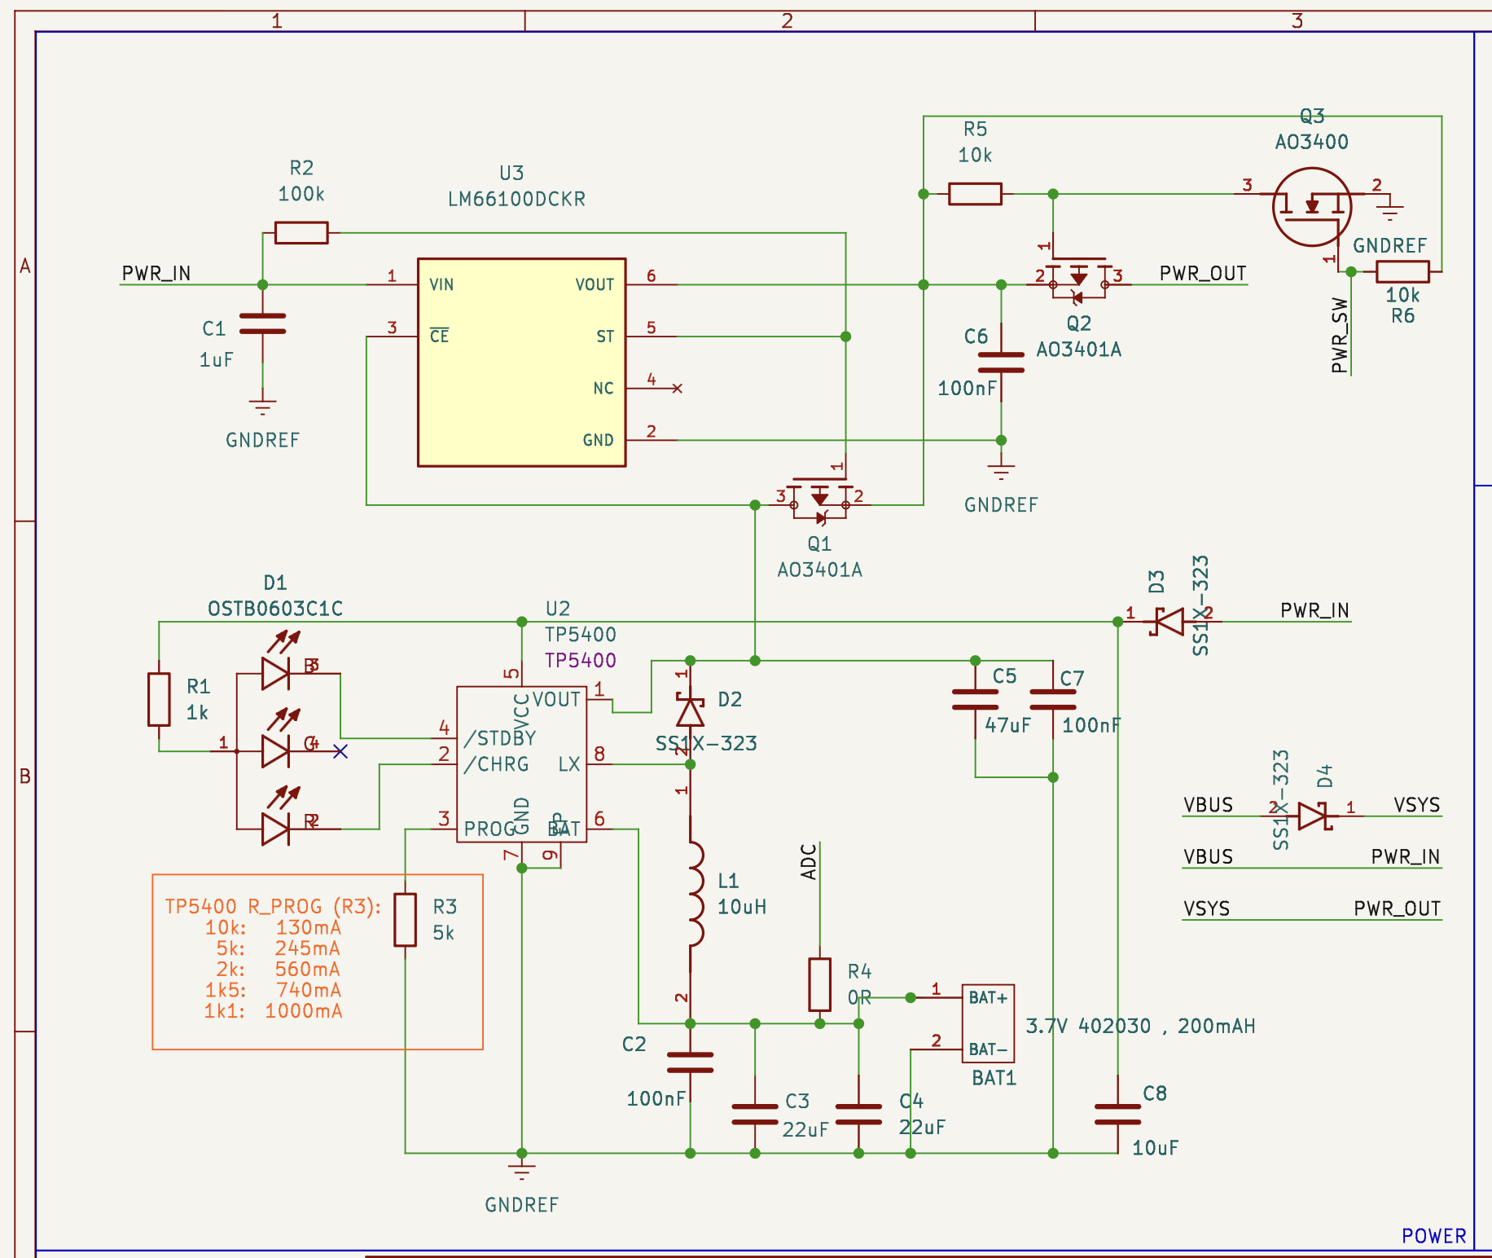The width and height of the screenshot is (1492, 1258).
Task: Select the R2 100k resistor symbol
Action: pos(301,233)
